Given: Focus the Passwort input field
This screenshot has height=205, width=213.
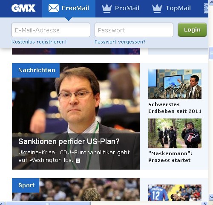Looking at the screenshot, I should point(134,30).
